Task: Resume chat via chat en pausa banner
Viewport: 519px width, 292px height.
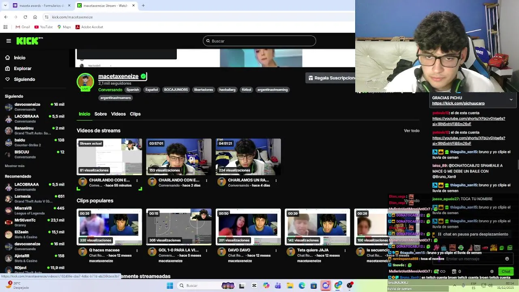Action: [472, 234]
